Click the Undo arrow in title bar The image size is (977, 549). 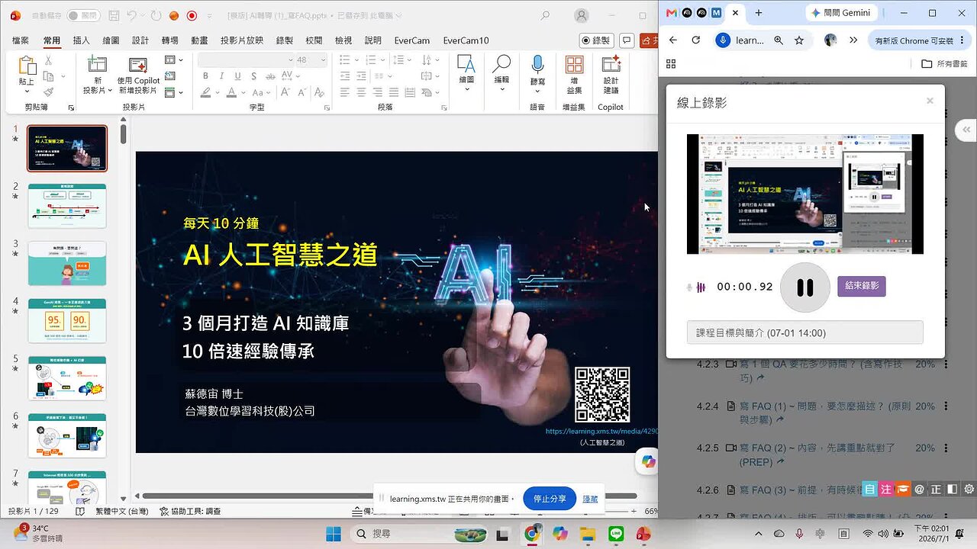point(133,15)
